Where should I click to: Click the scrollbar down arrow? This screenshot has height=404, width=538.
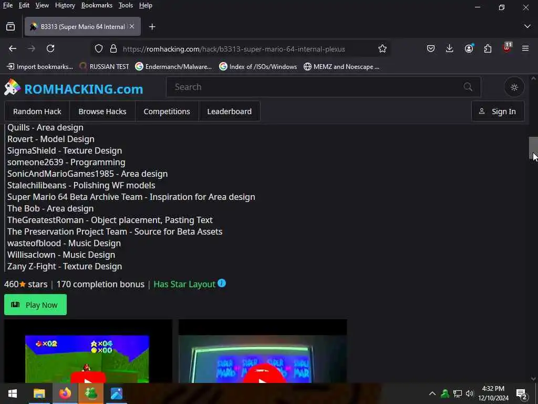click(533, 379)
